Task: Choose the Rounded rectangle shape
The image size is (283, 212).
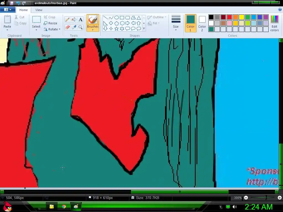Action: (x=128, y=18)
